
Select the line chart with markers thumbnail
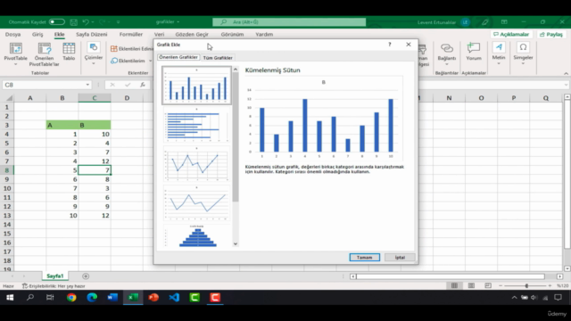point(196,164)
